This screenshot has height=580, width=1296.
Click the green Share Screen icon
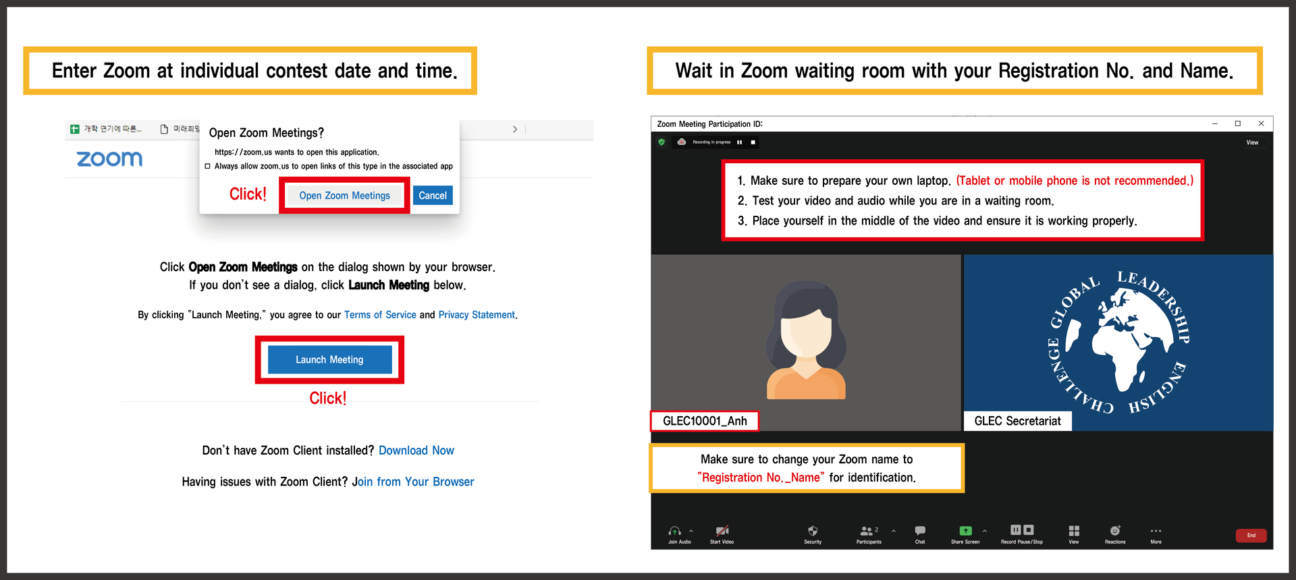965,531
